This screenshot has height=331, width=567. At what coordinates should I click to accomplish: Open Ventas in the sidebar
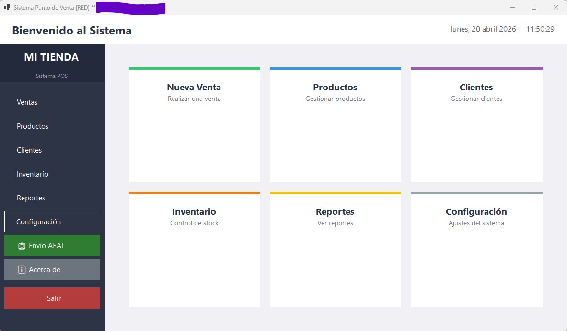[52, 102]
